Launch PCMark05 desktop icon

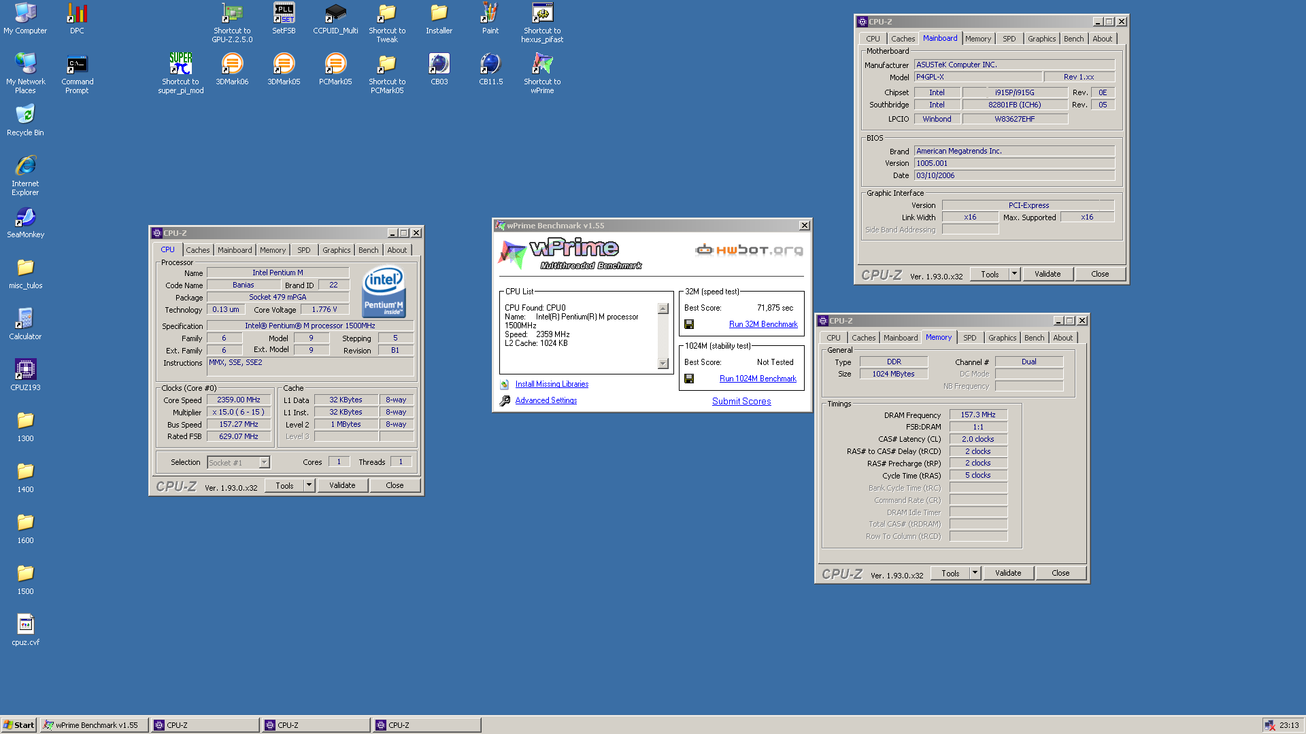pyautogui.click(x=335, y=69)
